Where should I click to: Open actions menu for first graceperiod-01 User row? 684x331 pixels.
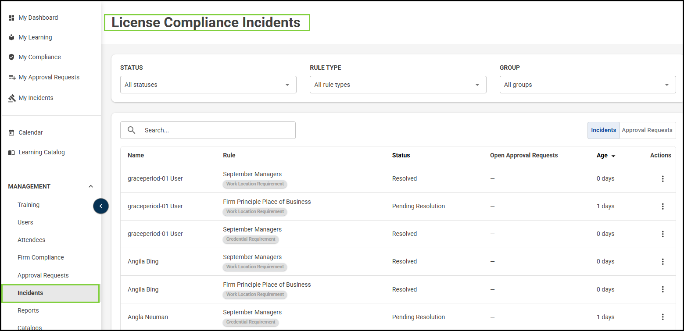(x=663, y=179)
